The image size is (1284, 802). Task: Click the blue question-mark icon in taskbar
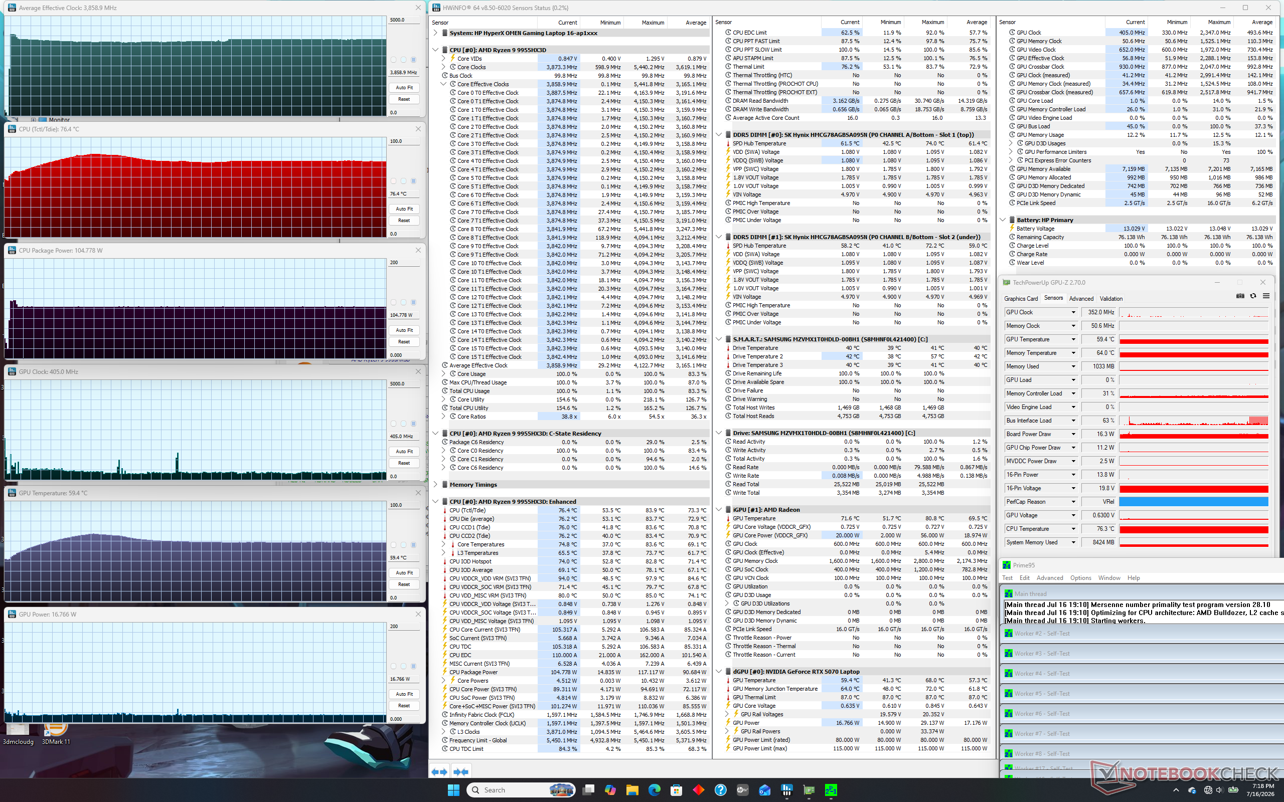tap(720, 790)
